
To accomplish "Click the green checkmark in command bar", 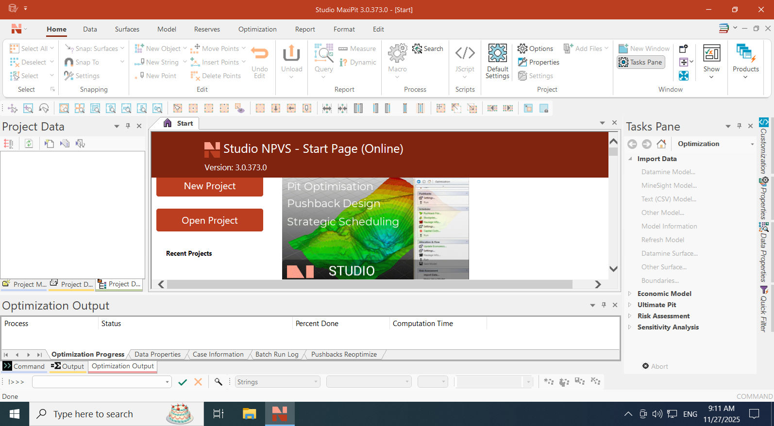I will point(183,382).
